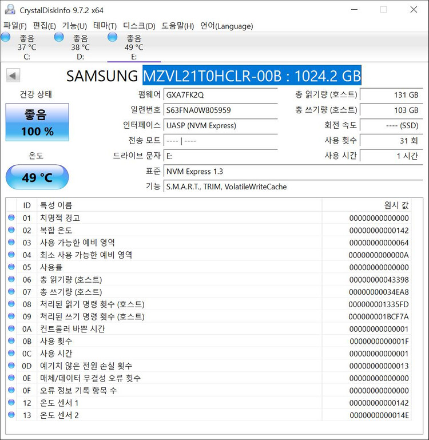Click blue status dot of row 0D

11,366
